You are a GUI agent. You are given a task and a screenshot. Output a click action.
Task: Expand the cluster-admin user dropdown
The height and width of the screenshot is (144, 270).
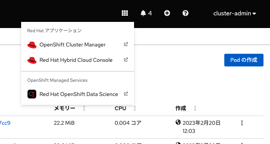tap(235, 13)
